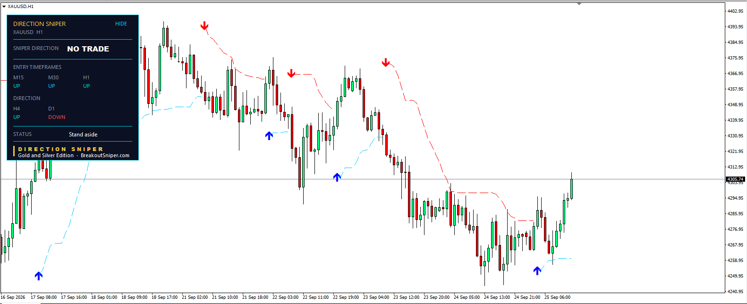This screenshot has width=747, height=304.
Task: Click the 24 Sep 13:00 time axis label
Action: click(497, 297)
